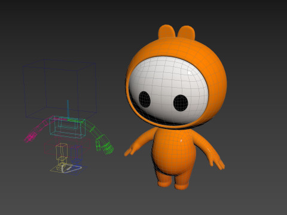Screen dimensions: 287x215
Task: Click the character's left black eye
Action: (x=145, y=99)
